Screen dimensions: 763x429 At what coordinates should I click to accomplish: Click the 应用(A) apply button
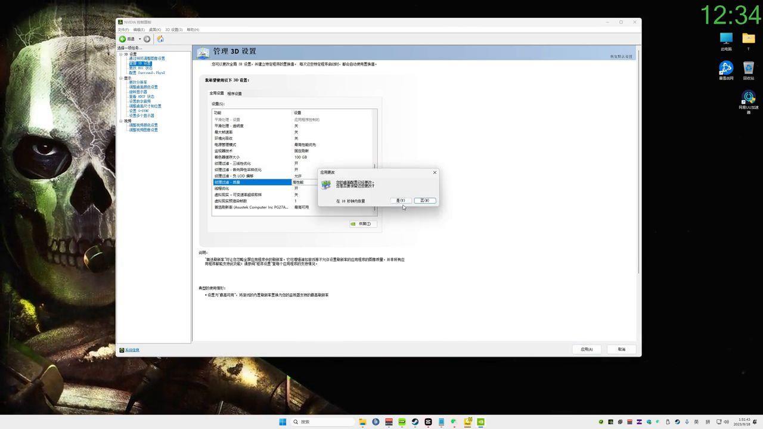click(x=587, y=349)
